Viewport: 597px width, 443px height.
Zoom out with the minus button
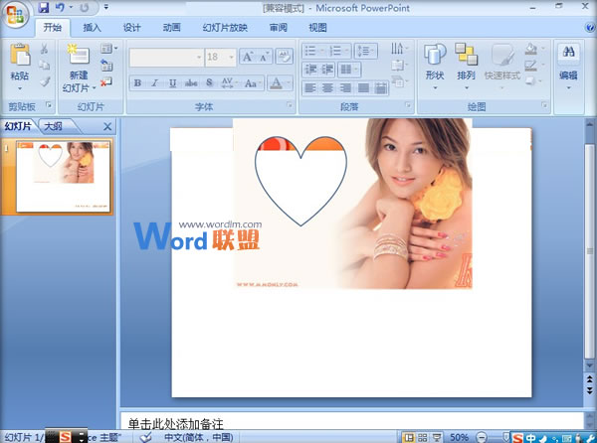click(x=481, y=438)
